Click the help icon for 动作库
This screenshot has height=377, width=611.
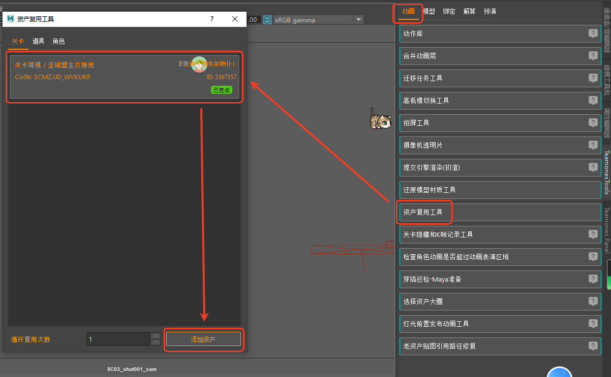(593, 33)
